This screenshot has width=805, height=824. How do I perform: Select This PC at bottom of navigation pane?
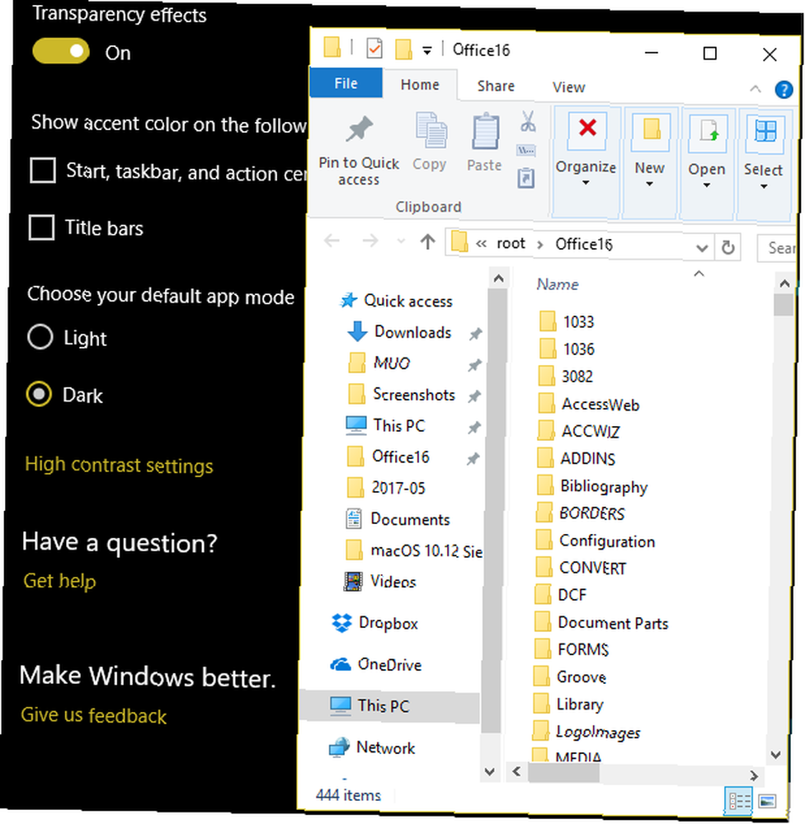(389, 706)
